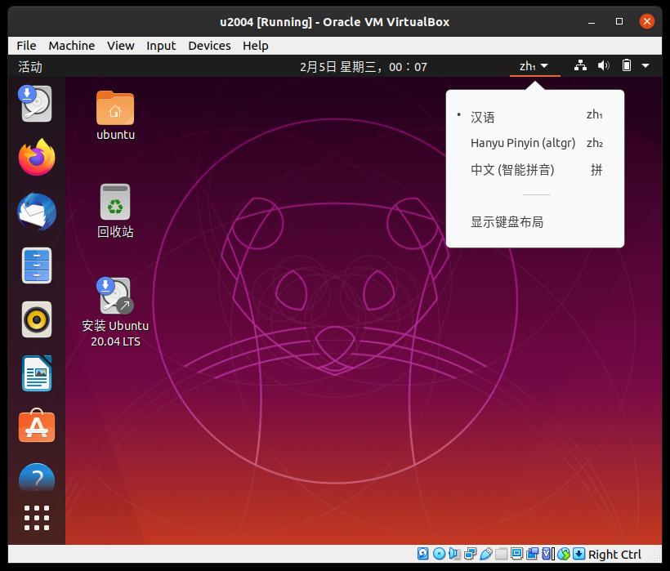
Task: Open Thunderbird mail from the dock
Action: click(x=37, y=212)
